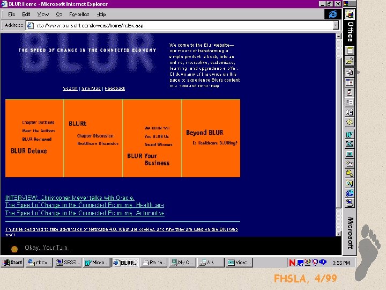Click the page icon in the address bar

(x=30, y=25)
